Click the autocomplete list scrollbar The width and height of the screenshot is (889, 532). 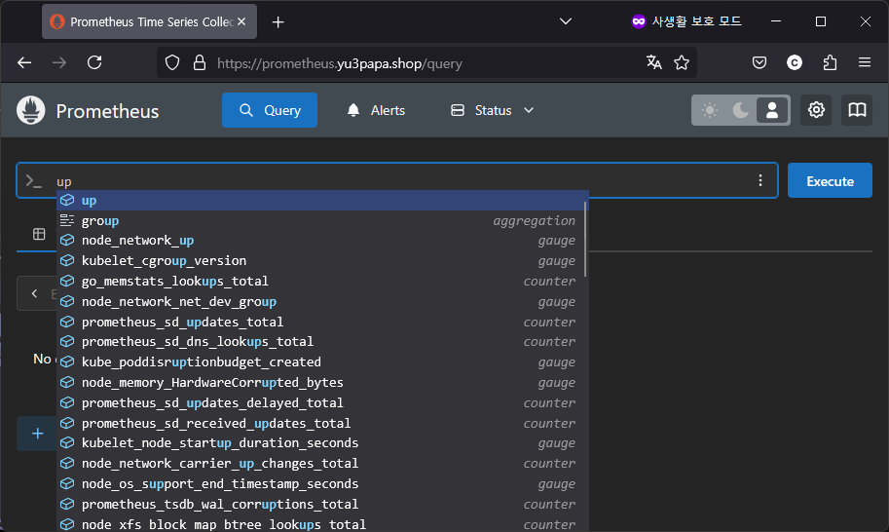(584, 239)
